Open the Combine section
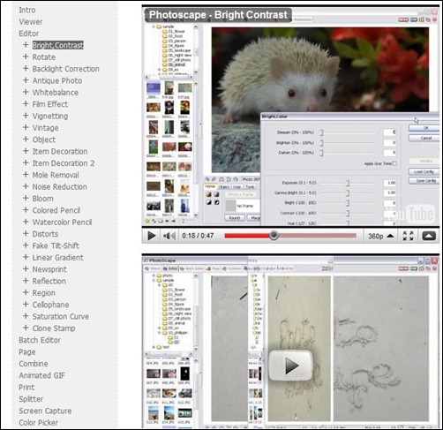This screenshot has width=443, height=430. pos(34,364)
